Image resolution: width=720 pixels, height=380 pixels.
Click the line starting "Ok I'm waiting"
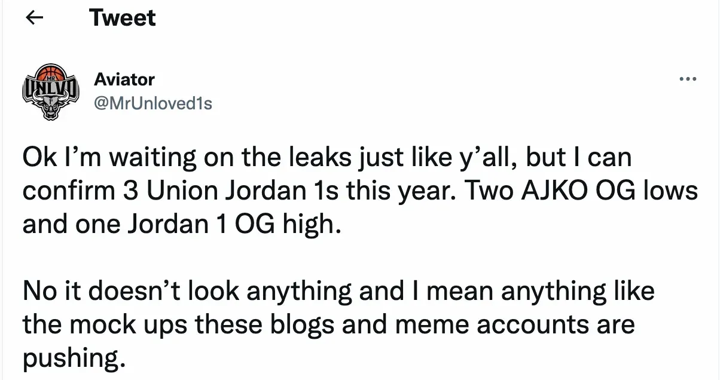[x=327, y=158]
